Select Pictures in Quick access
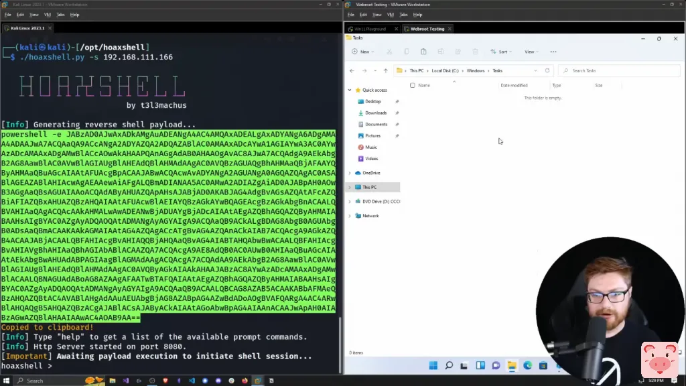Screen dimensions: 686x386 pyautogui.click(x=372, y=135)
